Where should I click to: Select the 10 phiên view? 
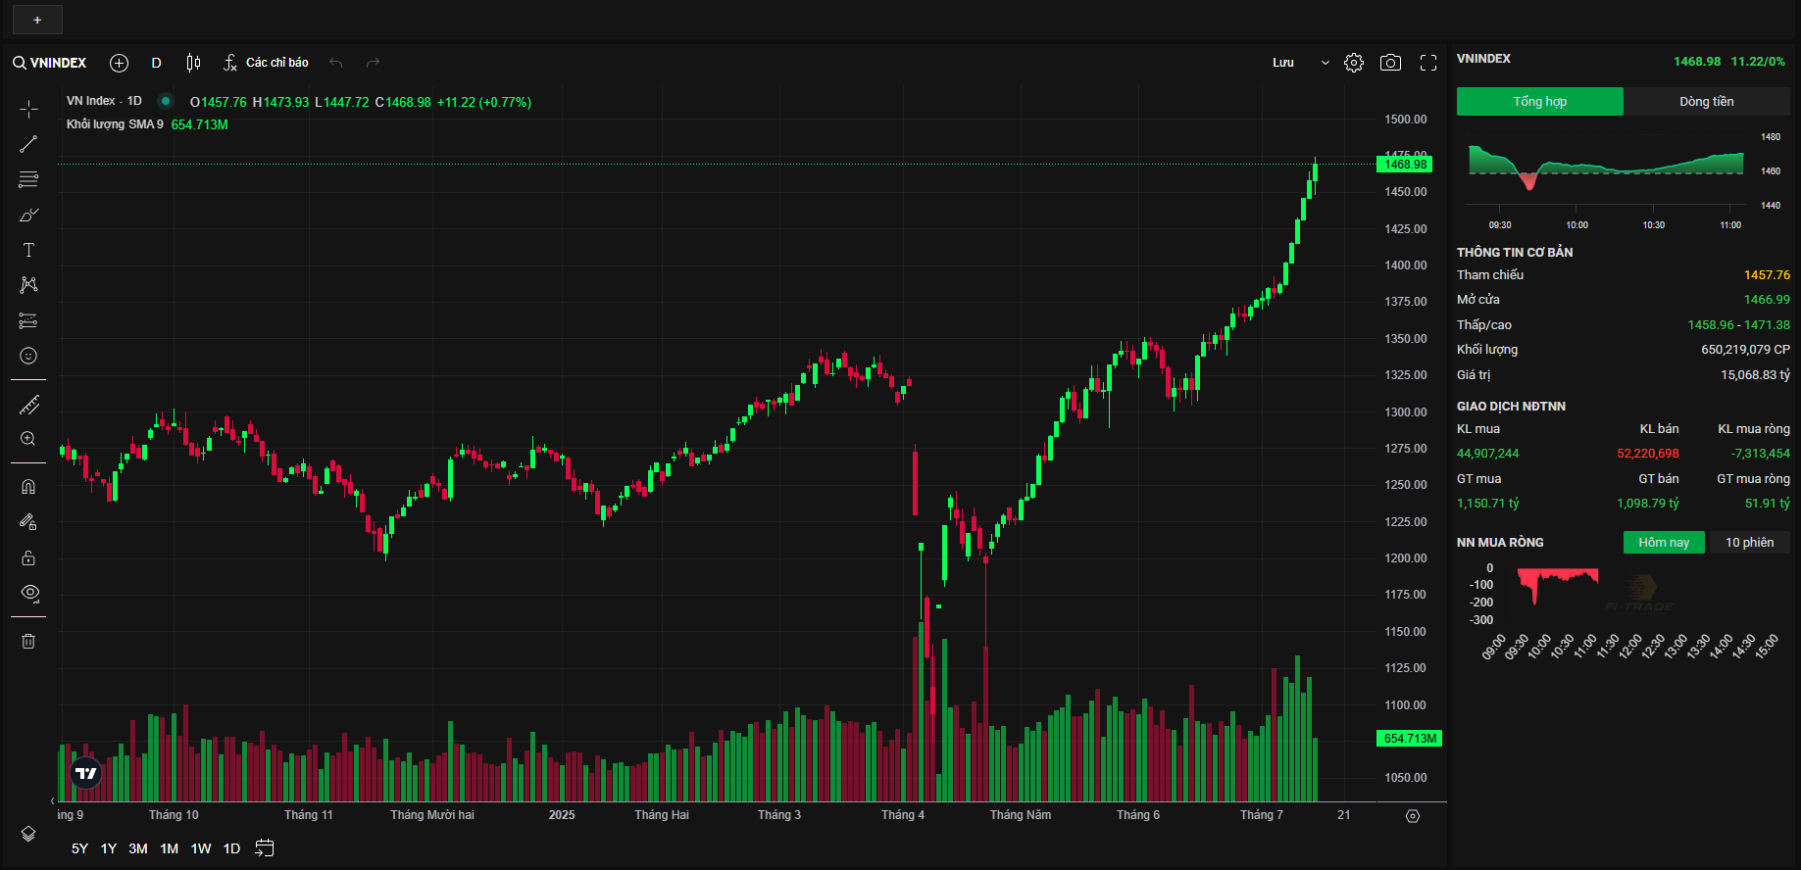(x=1750, y=542)
